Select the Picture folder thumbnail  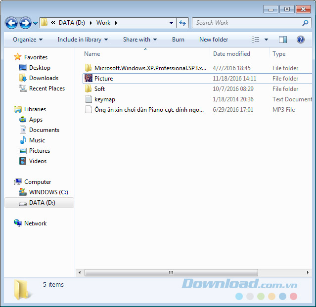(x=88, y=79)
